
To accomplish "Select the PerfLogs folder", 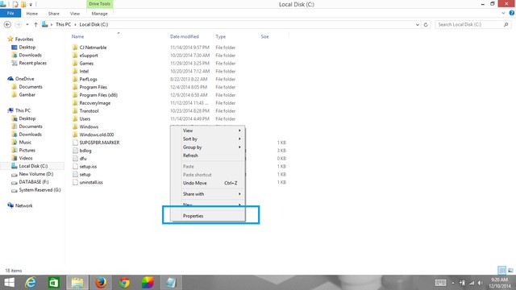I will (88, 79).
